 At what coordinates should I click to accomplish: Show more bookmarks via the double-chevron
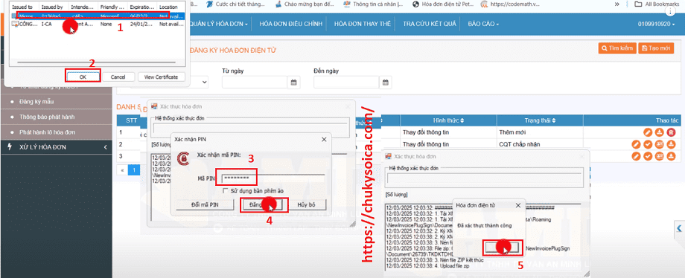tap(616, 4)
